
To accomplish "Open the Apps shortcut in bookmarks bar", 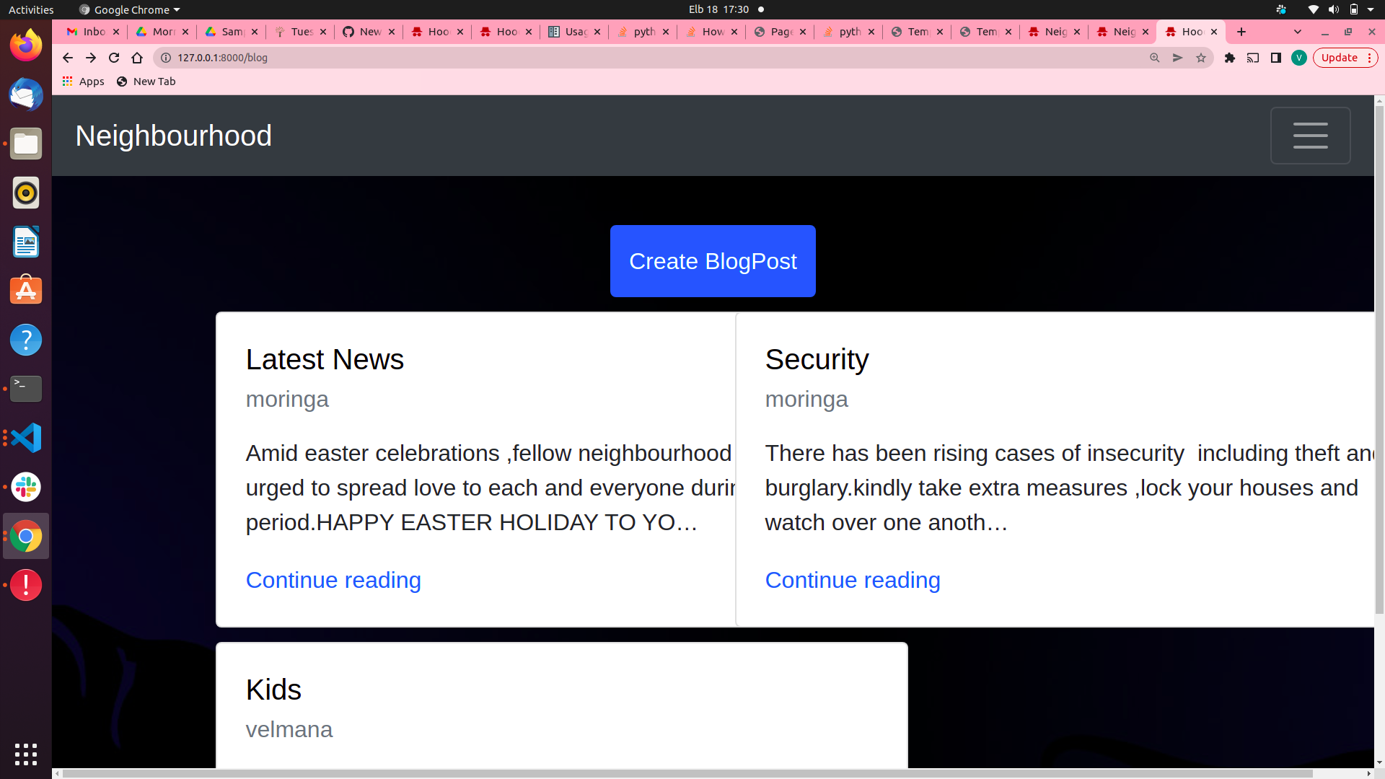I will click(x=83, y=81).
